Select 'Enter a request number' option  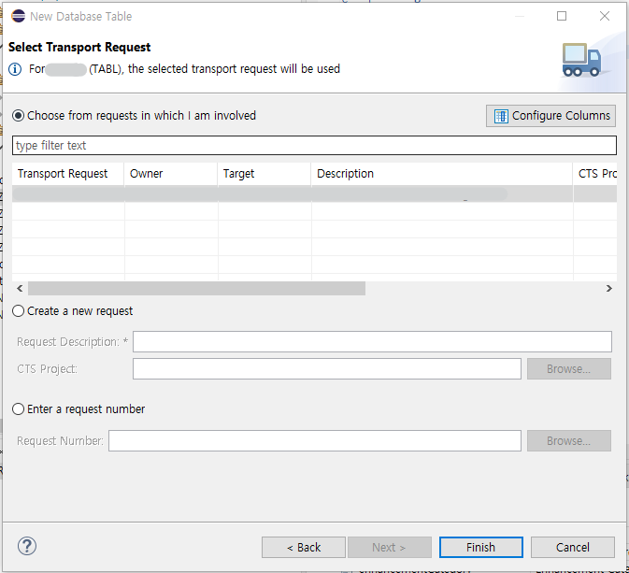click(19, 409)
